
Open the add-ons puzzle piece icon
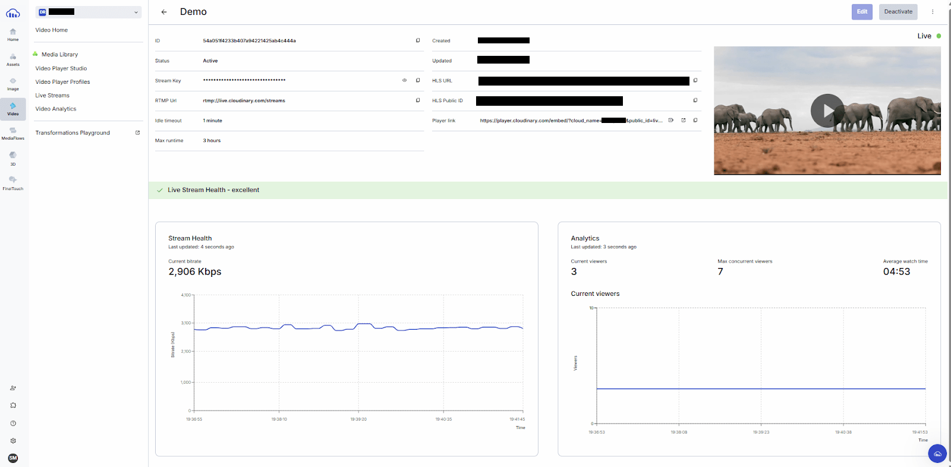pos(13,406)
